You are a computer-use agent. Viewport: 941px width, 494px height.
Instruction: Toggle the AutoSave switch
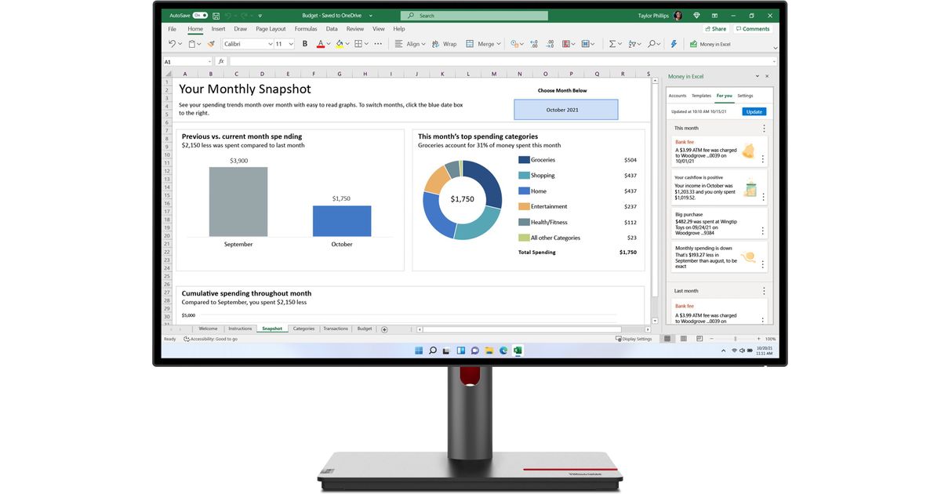click(200, 15)
